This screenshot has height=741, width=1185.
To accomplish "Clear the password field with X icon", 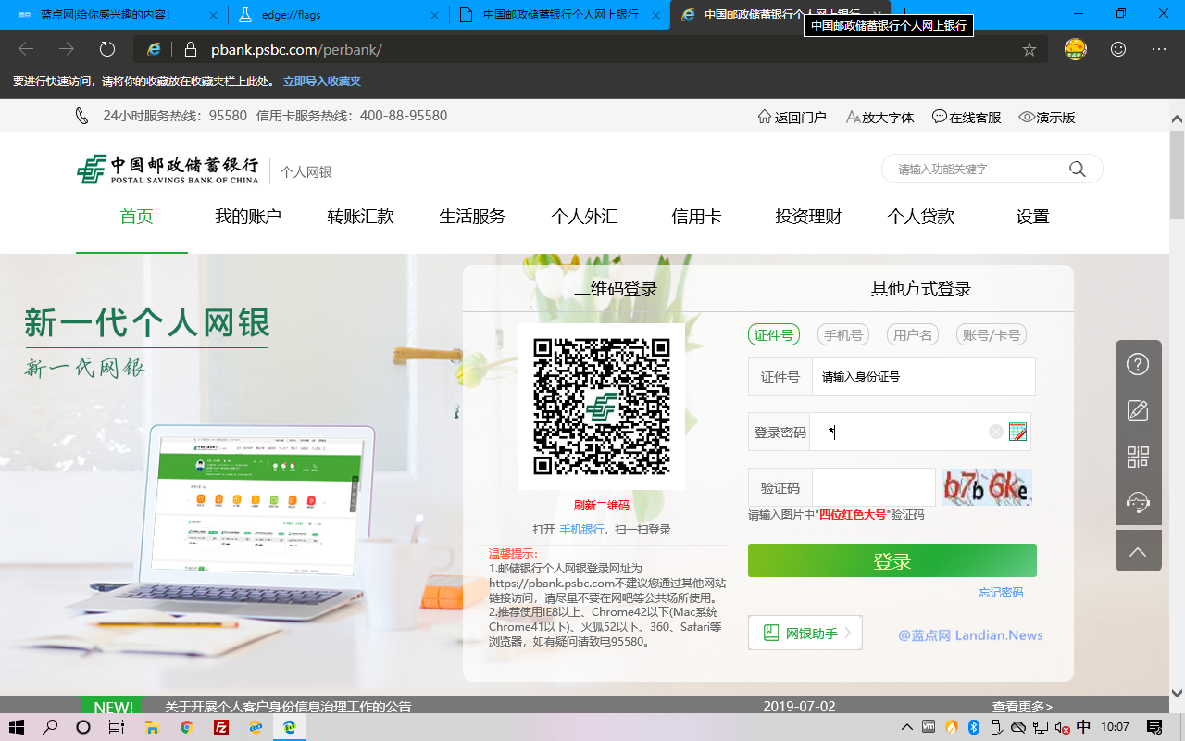I will point(995,432).
